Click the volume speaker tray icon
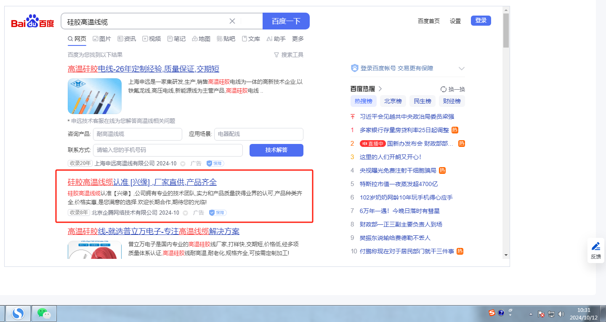The width and height of the screenshot is (606, 322). [561, 314]
